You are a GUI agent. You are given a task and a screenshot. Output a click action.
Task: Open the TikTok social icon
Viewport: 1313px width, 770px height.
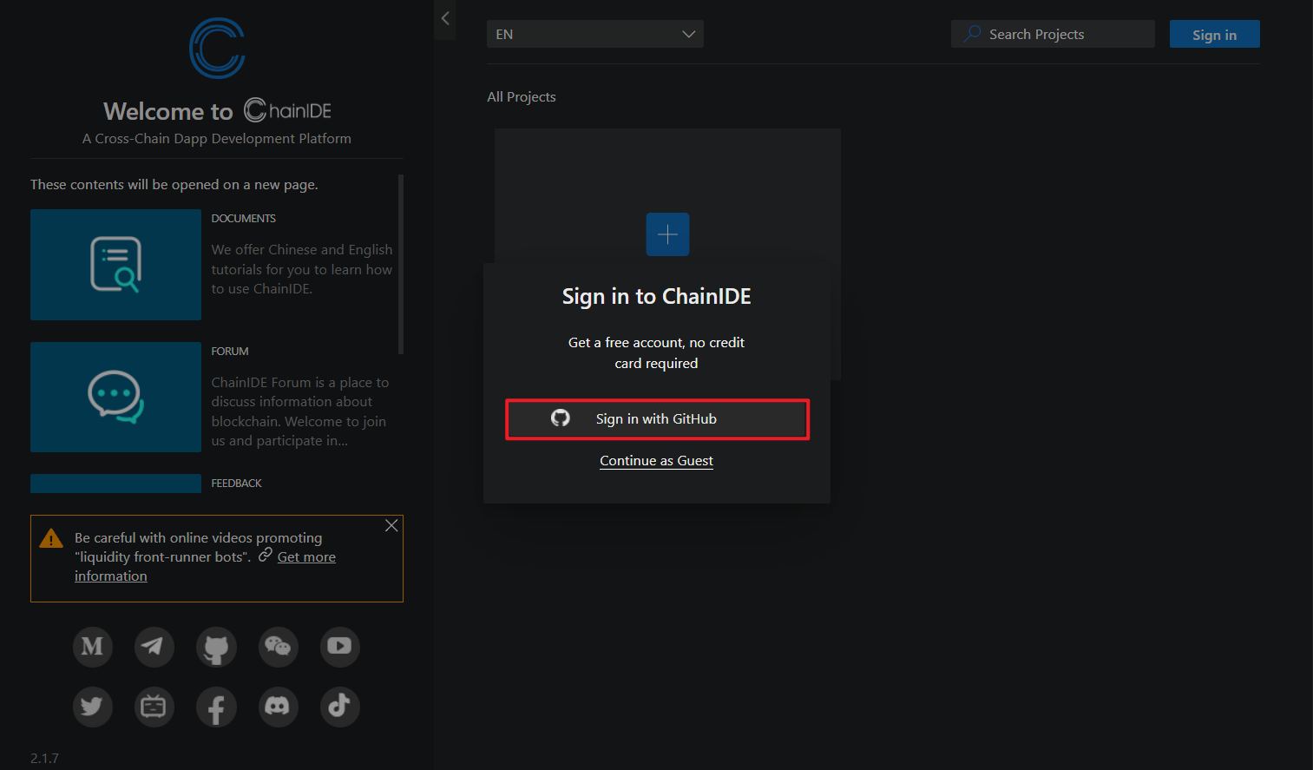[x=339, y=707]
